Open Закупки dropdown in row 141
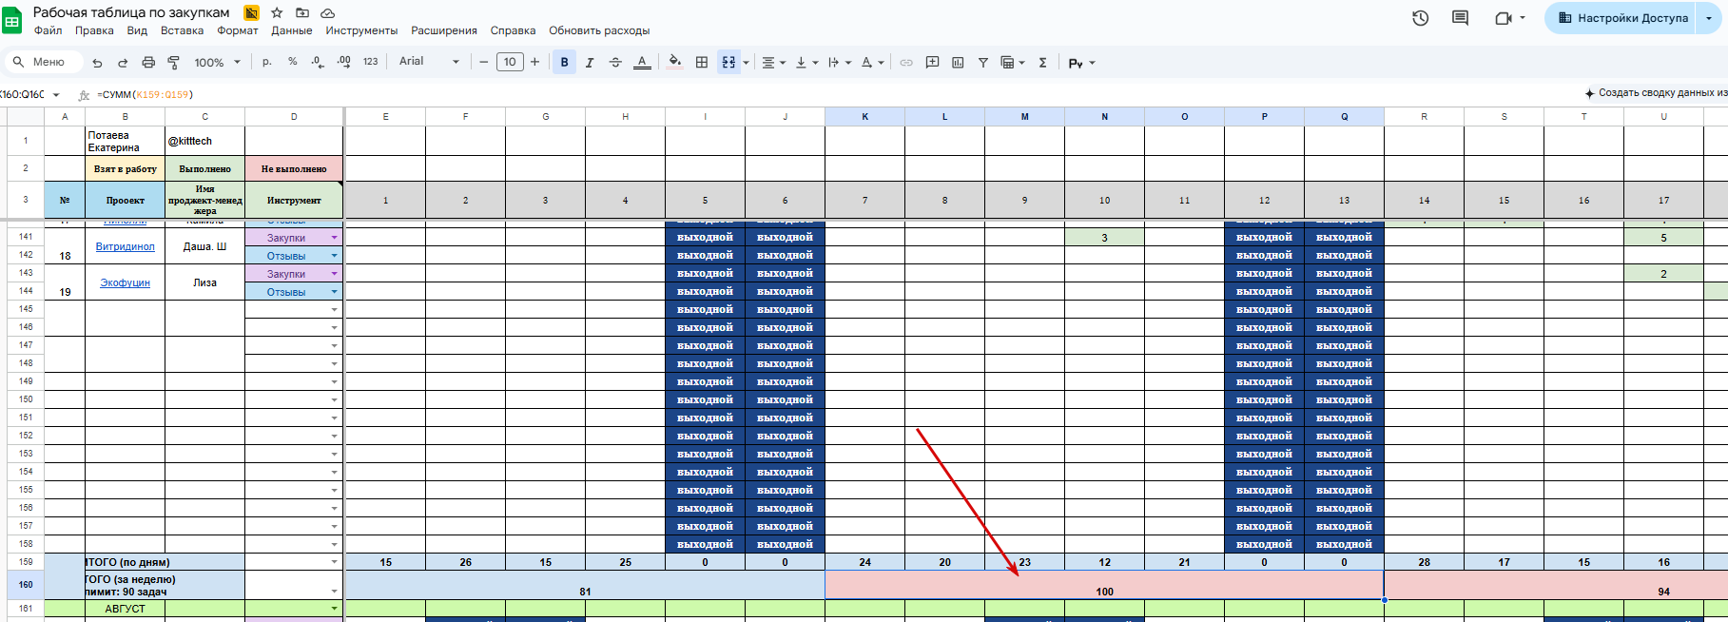 334,238
